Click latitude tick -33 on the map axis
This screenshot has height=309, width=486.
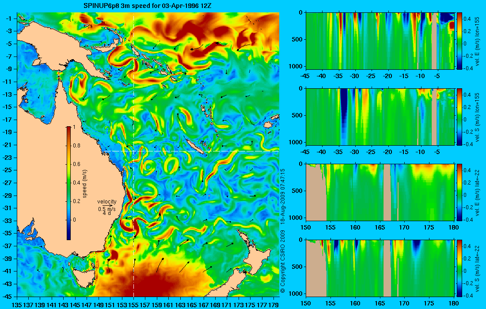pos(8,221)
